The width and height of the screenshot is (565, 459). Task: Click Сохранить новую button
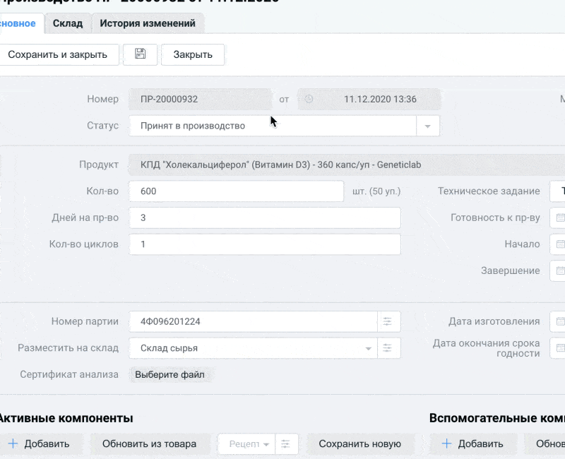(x=360, y=444)
